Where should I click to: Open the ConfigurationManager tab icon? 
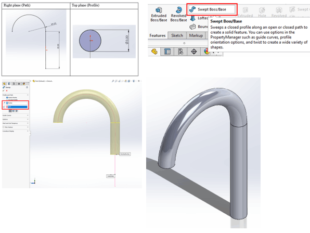tap(180, 52)
